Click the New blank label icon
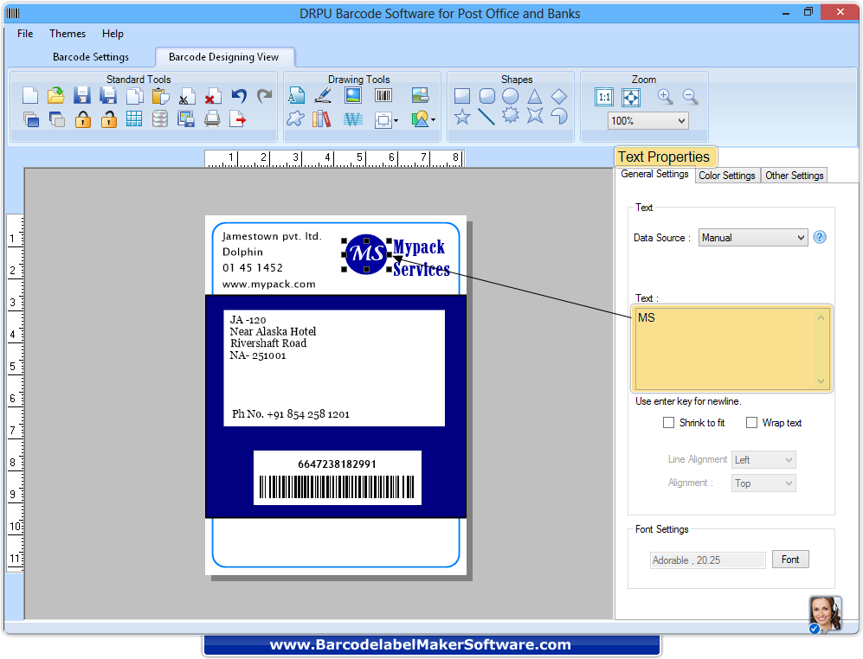 [x=30, y=96]
